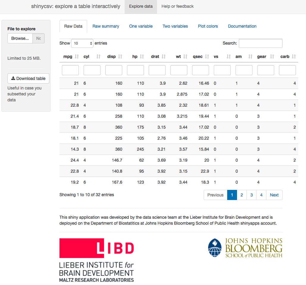Click the shinycsv app title
This screenshot has width=306, height=285.
click(76, 6)
